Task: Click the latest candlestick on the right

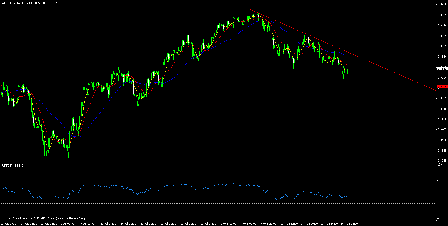Action: click(347, 72)
